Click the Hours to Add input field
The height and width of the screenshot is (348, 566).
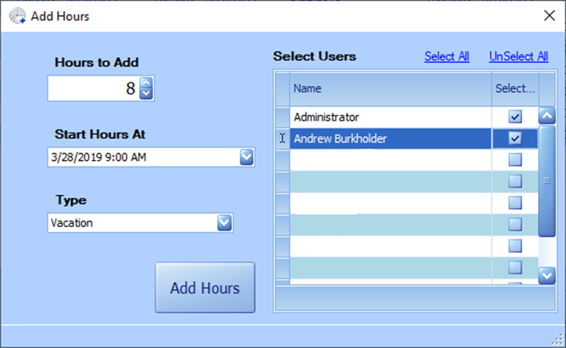click(x=92, y=88)
